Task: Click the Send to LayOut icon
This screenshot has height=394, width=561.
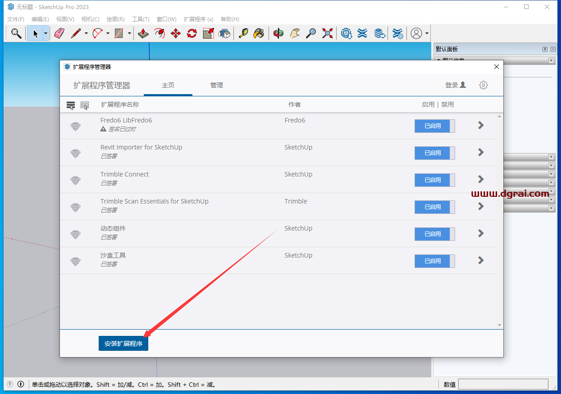Action: pos(379,33)
